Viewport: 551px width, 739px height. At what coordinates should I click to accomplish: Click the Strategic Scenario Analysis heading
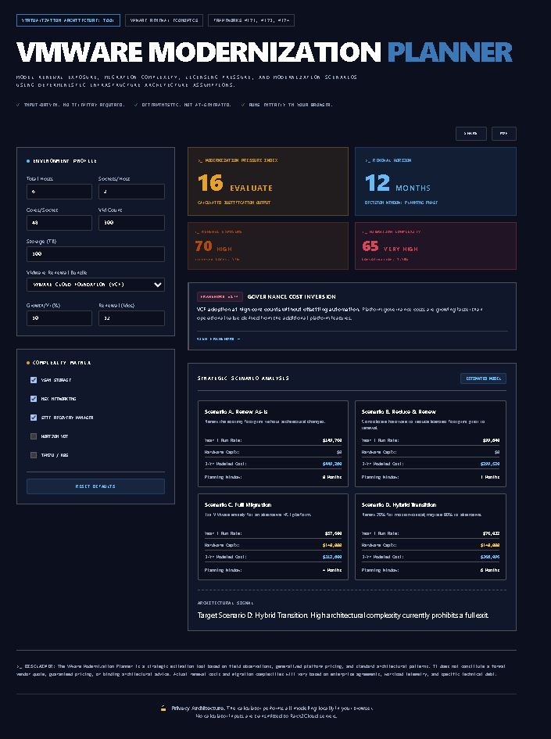243,378
